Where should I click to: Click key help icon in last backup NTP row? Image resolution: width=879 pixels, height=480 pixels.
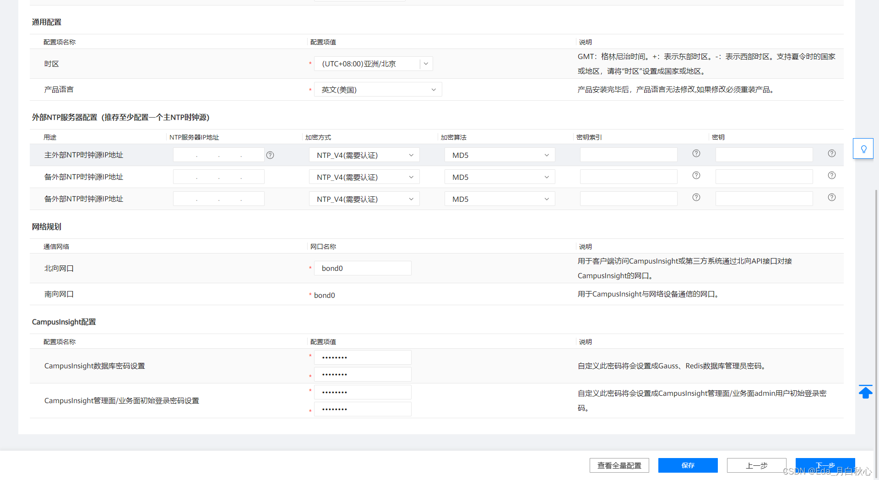coord(832,197)
